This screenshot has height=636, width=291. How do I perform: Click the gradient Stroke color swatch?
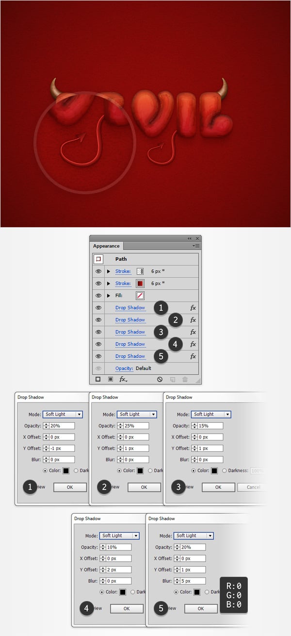pyautogui.click(x=140, y=271)
